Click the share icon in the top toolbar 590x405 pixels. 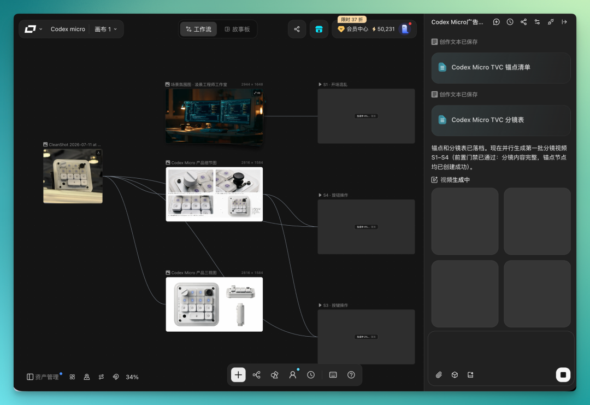pyautogui.click(x=297, y=29)
